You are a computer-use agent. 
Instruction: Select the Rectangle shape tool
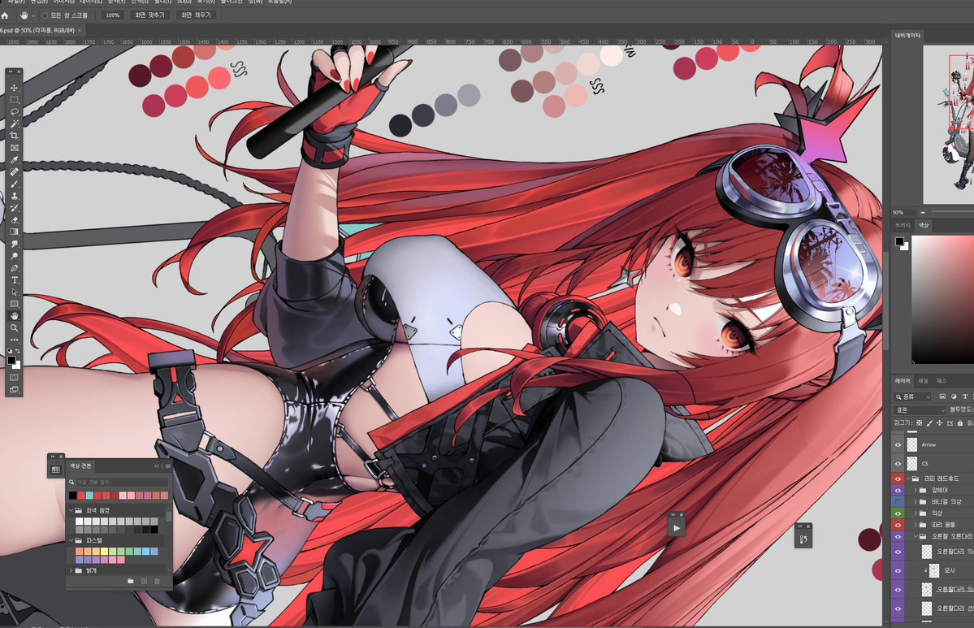(x=15, y=304)
